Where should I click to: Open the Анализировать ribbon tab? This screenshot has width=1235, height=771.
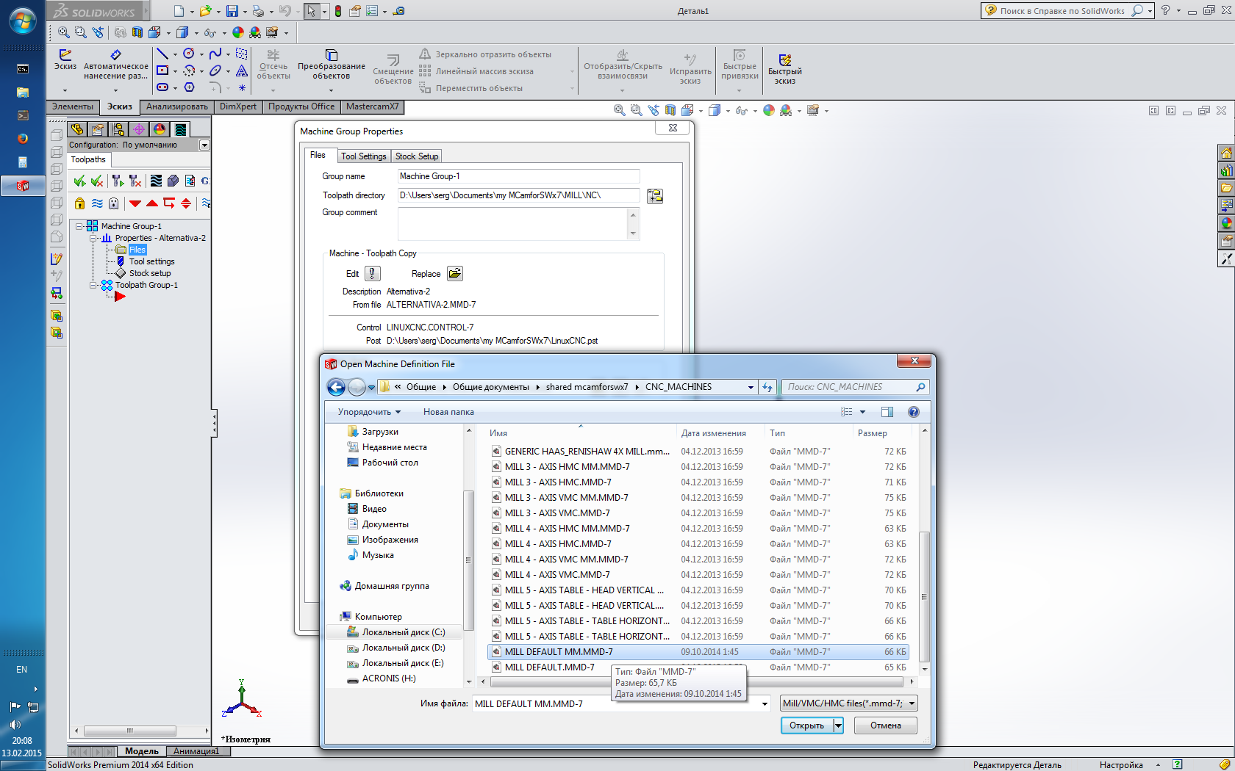coord(177,107)
